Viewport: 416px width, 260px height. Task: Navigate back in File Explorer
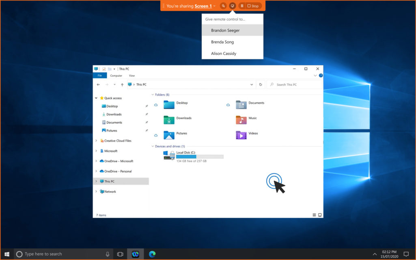[x=97, y=84]
